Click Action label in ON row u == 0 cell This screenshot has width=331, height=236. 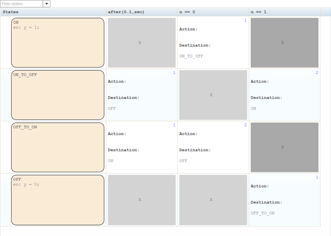(188, 29)
